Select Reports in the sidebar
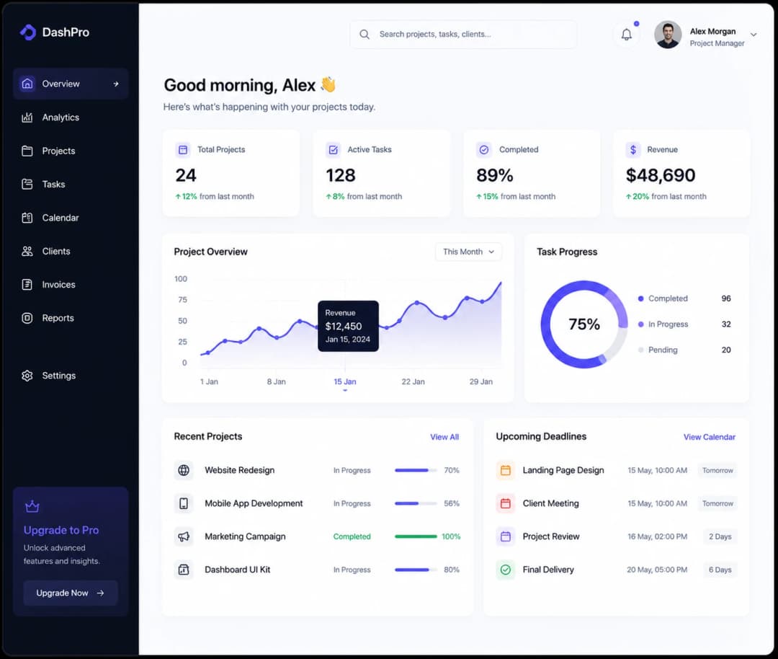The image size is (778, 659). (x=71, y=318)
